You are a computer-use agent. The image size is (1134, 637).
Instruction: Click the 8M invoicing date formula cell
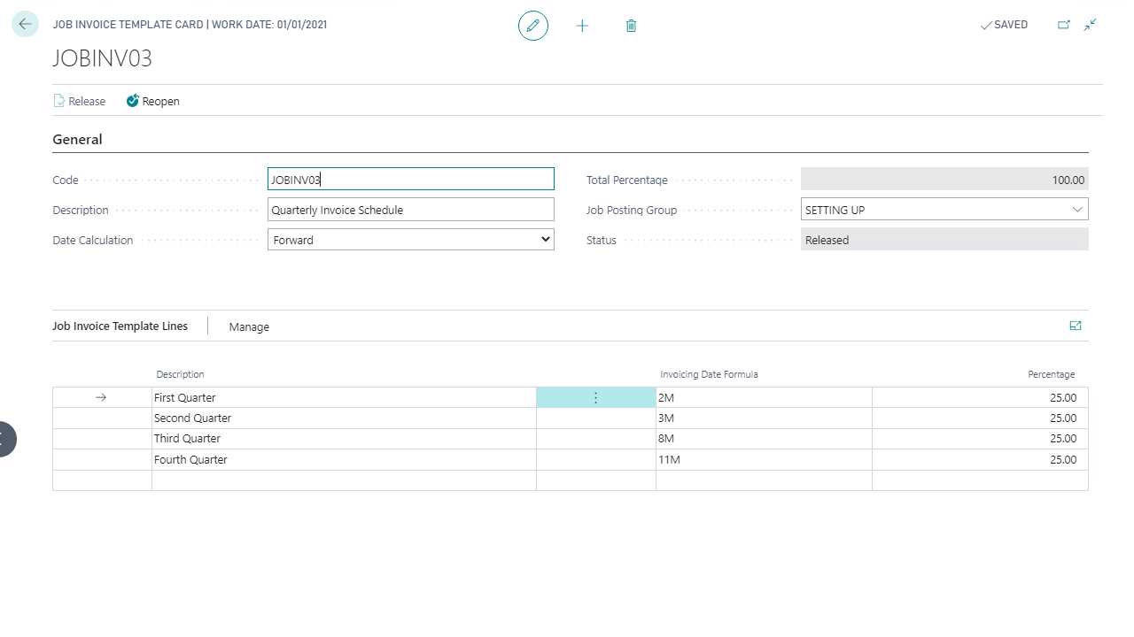pos(764,439)
